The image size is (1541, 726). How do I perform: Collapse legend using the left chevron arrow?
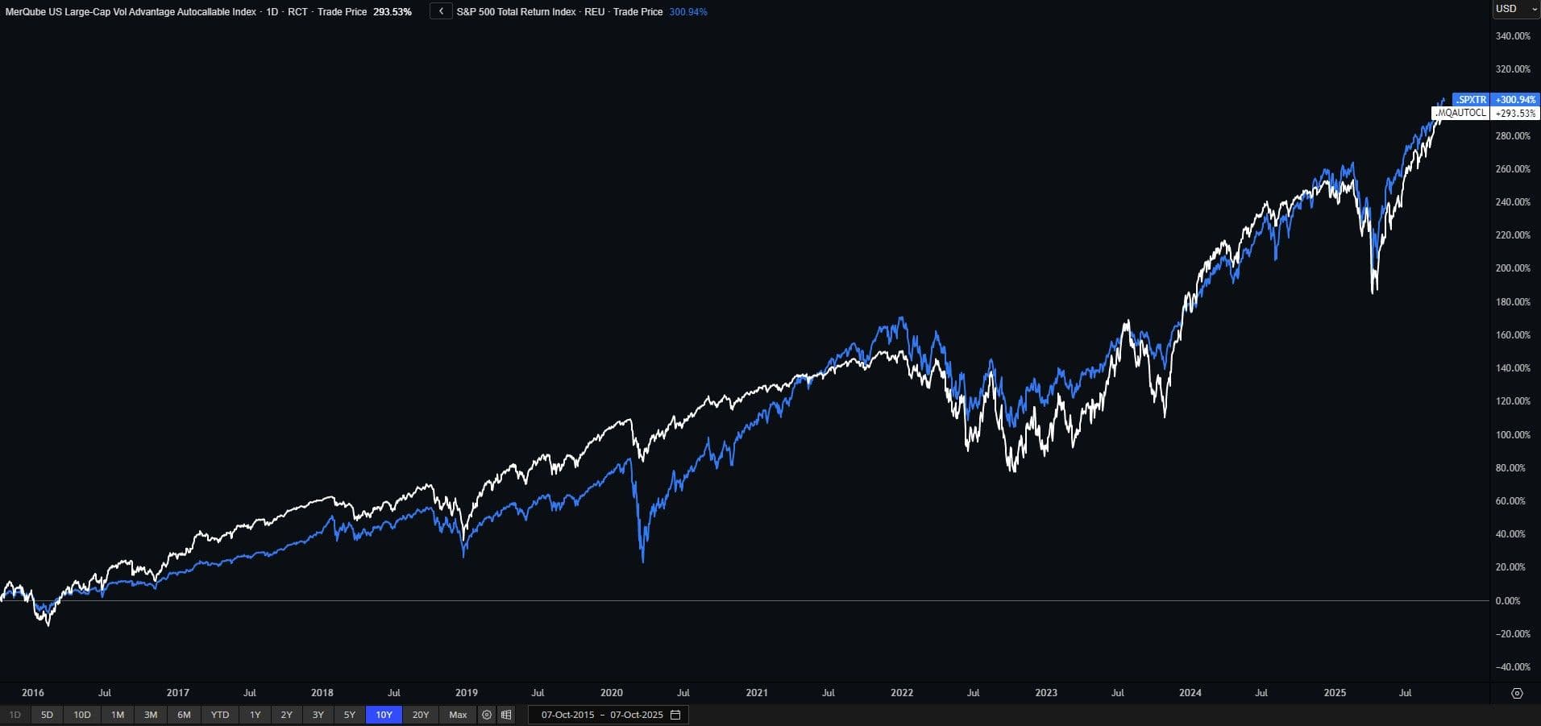tap(441, 11)
